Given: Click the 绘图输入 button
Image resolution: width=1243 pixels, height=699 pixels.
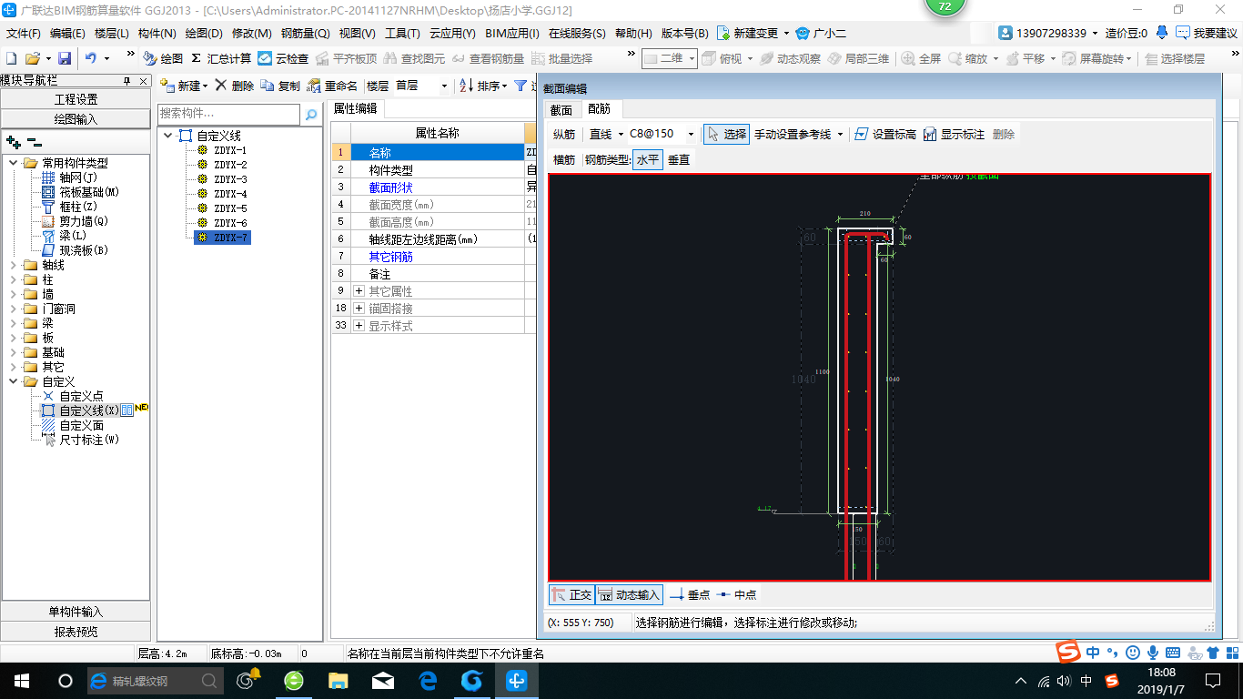Looking at the screenshot, I should coord(76,119).
